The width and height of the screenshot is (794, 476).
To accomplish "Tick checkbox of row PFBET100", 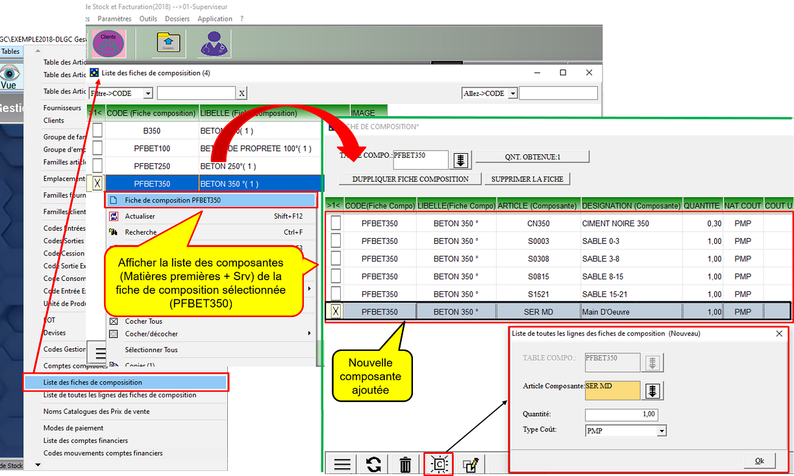I will [97, 149].
